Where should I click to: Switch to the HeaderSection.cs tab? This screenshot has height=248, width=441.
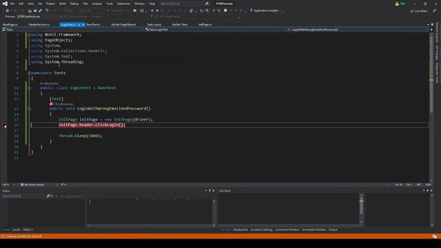coord(39,25)
